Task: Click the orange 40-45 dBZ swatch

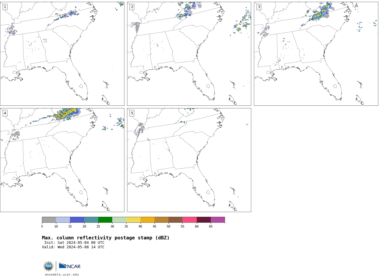Action: [x=147, y=220]
